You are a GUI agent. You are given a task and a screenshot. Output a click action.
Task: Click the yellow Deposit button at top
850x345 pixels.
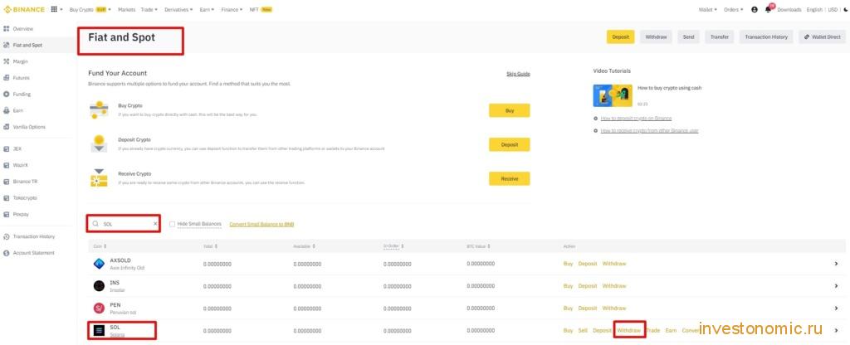coord(620,36)
